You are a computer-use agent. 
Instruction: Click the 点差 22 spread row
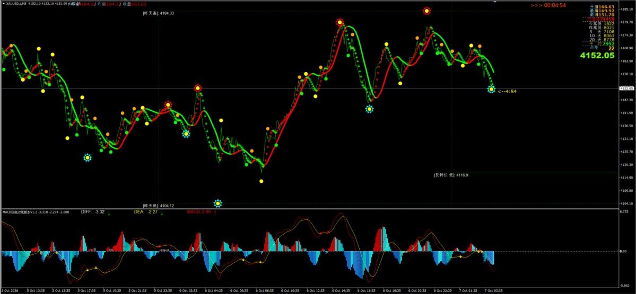click(x=602, y=48)
